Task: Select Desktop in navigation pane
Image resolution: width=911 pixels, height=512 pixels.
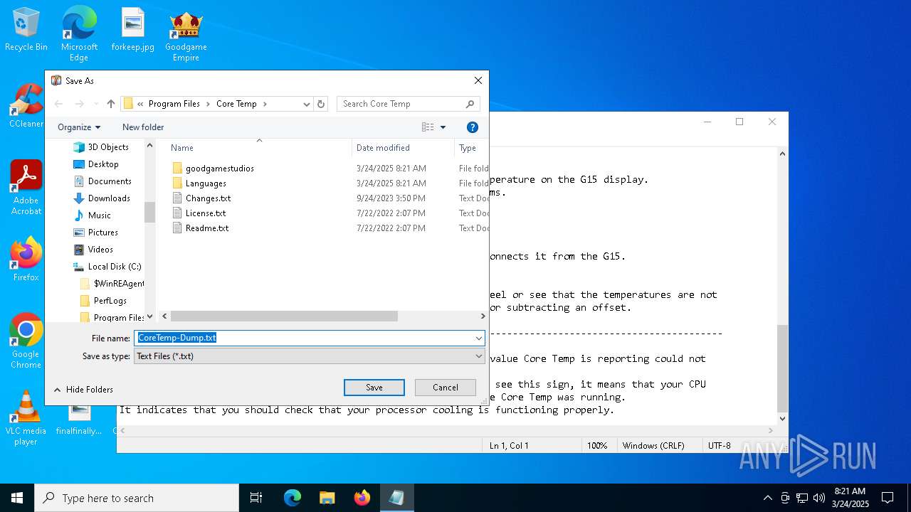Action: (96, 164)
